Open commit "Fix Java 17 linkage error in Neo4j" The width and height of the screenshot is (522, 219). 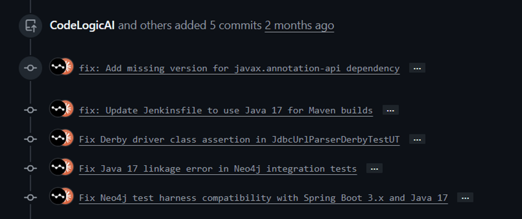point(218,169)
